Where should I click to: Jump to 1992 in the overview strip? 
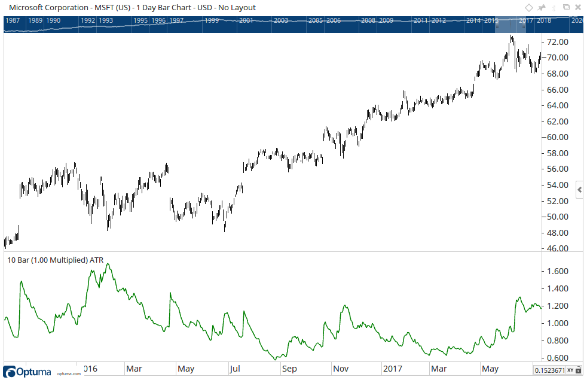tap(88, 20)
